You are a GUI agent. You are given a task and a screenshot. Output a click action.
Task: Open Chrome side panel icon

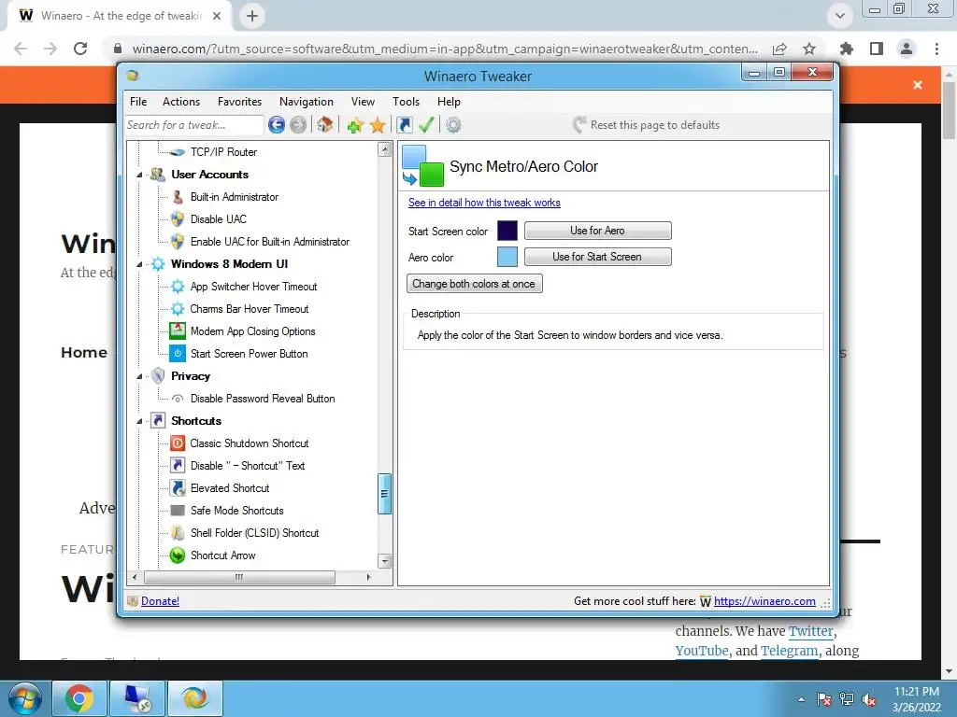pos(876,49)
